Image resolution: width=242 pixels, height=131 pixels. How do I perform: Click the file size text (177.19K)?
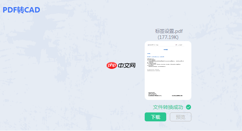pos(168,37)
